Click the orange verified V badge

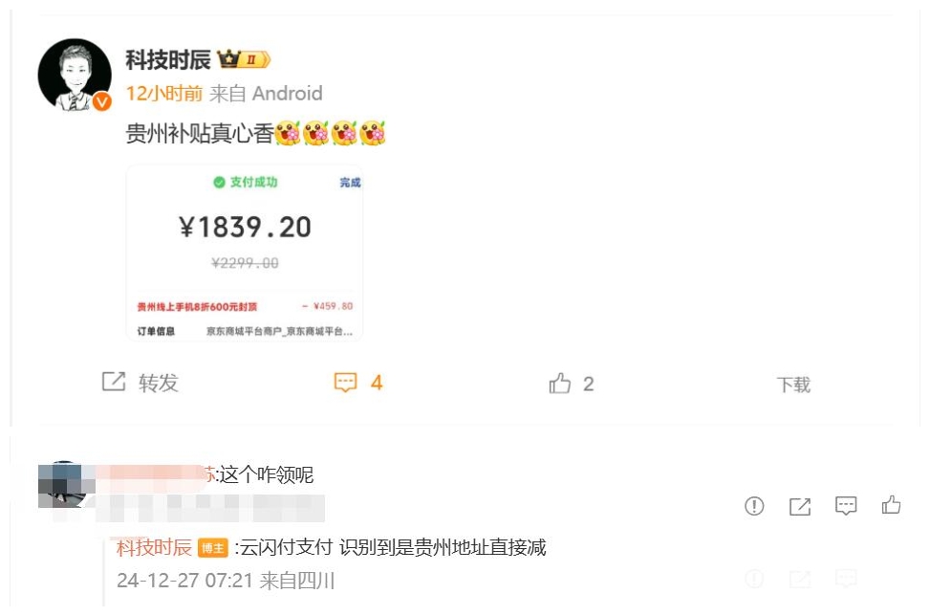click(102, 102)
